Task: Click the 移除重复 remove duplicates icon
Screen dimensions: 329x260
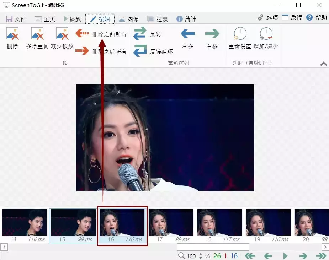Action: pyautogui.click(x=37, y=33)
